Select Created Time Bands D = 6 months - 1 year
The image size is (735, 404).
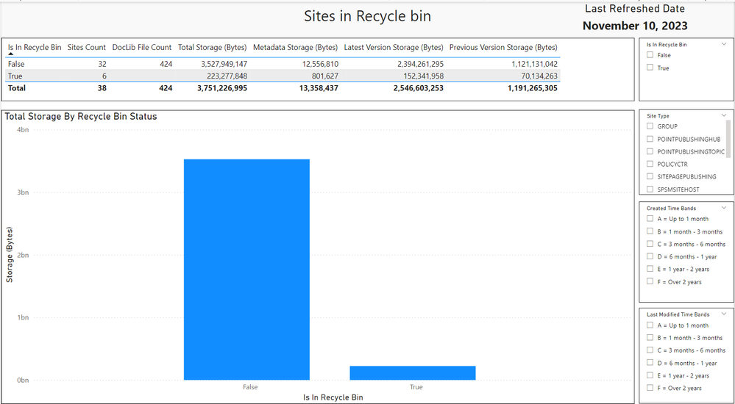tap(650, 256)
